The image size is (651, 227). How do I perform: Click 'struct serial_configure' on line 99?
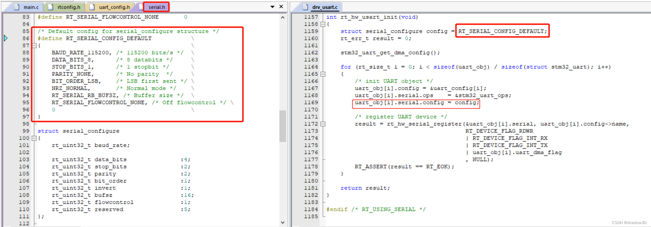[78, 131]
